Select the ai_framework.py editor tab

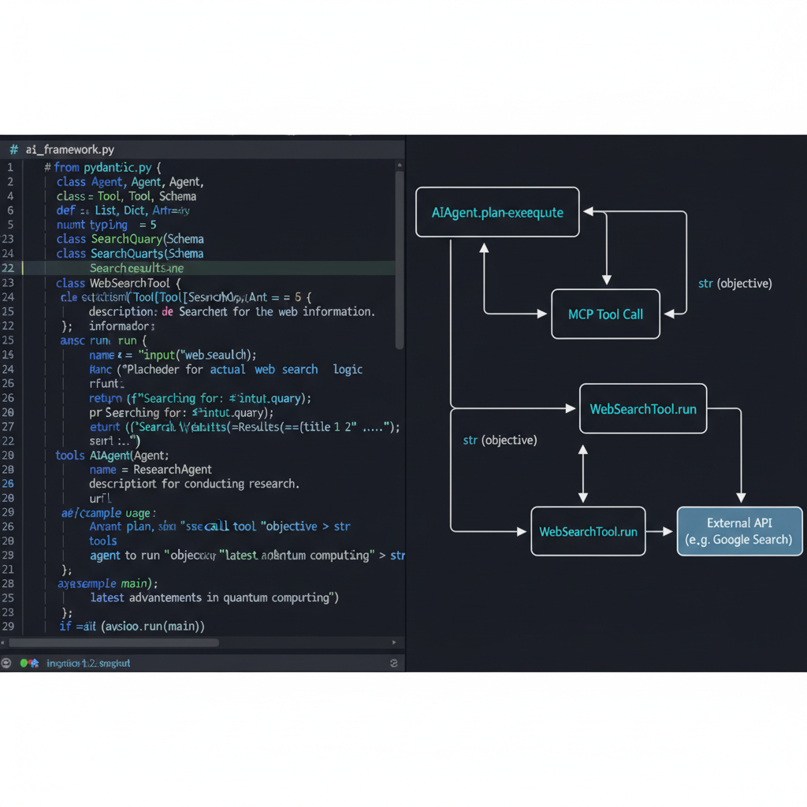click(x=69, y=150)
